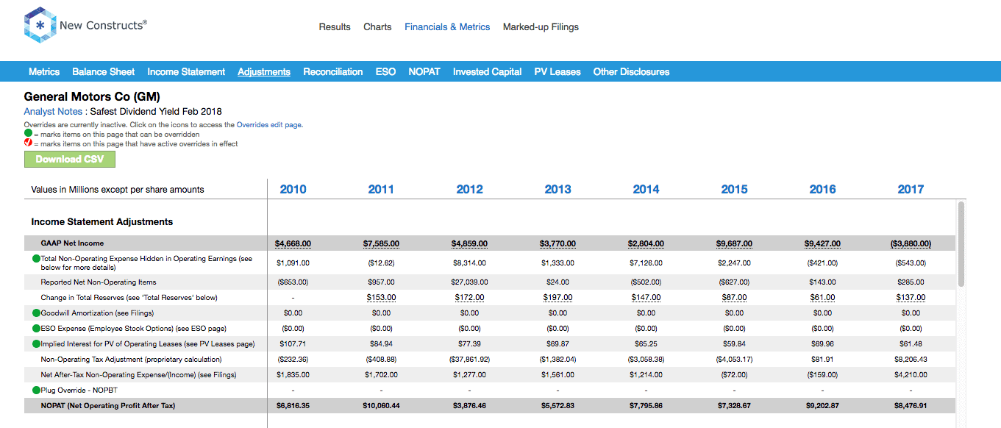Click the 2013 year column header

click(558, 190)
